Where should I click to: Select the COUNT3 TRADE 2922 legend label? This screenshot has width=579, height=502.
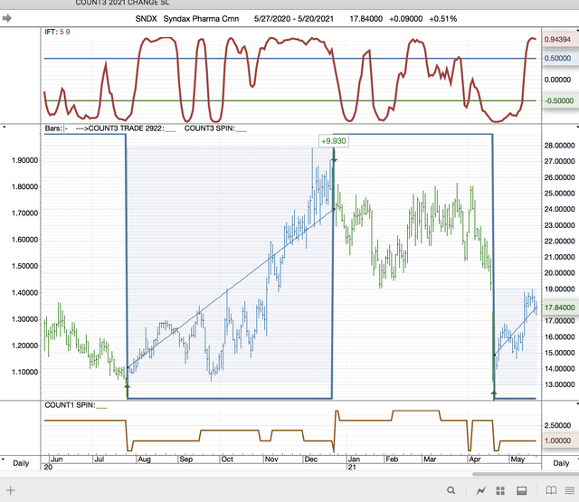pos(126,128)
